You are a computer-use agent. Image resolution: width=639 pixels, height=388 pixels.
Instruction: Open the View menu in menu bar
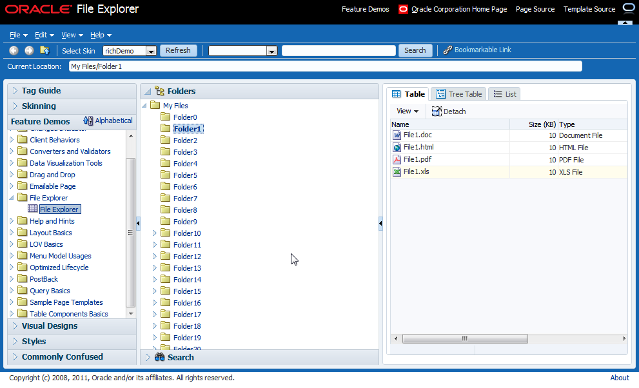click(x=72, y=35)
